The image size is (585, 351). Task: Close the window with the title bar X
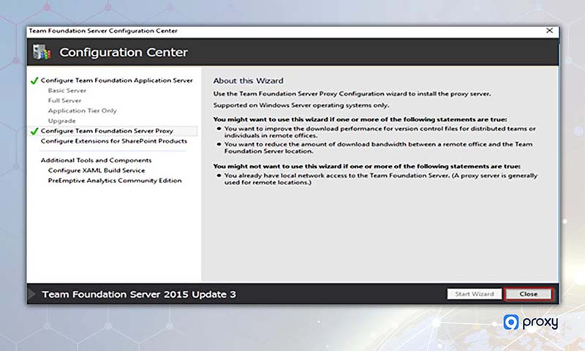tap(549, 31)
